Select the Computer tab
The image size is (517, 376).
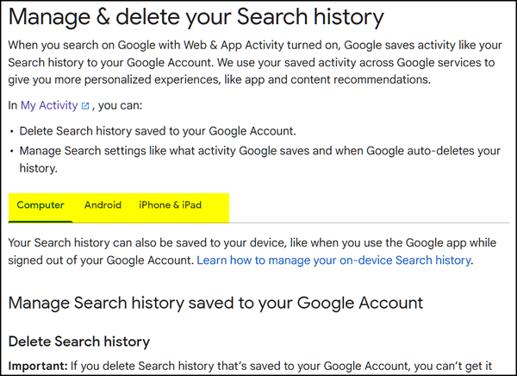pos(40,205)
